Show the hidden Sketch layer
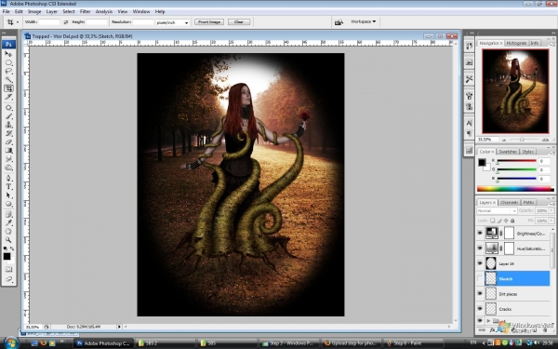 click(480, 278)
